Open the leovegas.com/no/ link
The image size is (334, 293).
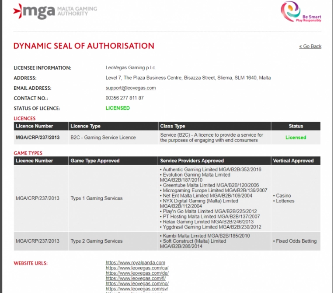[x=137, y=284]
